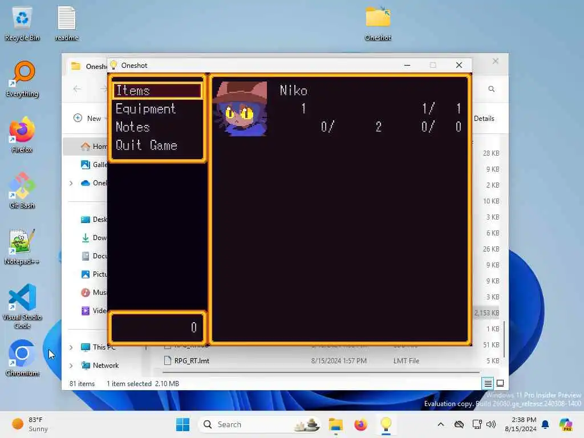The height and width of the screenshot is (438, 584).
Task: Click the Back arrow in File Explorer
Action: click(x=77, y=89)
